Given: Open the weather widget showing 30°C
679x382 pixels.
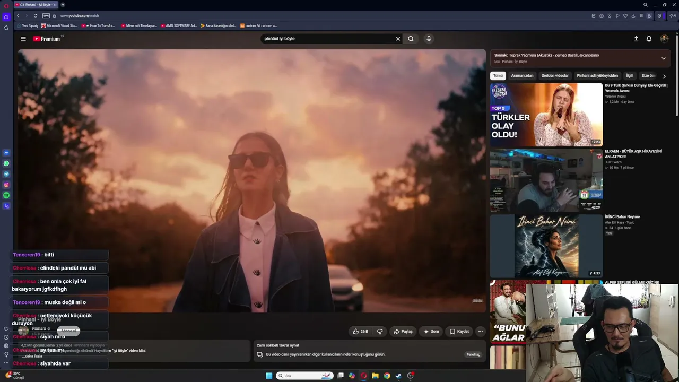Looking at the screenshot, I should pos(15,376).
